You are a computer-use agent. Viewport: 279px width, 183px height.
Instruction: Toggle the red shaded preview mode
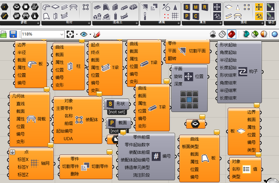tap(232, 34)
